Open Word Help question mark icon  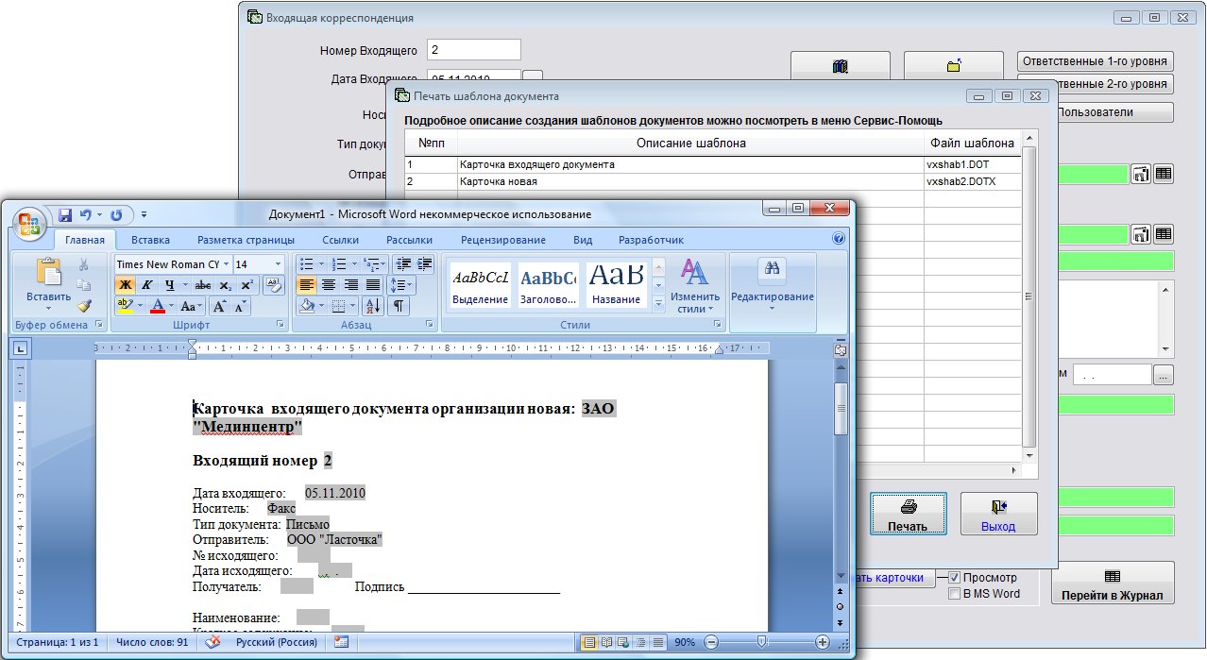click(x=839, y=239)
